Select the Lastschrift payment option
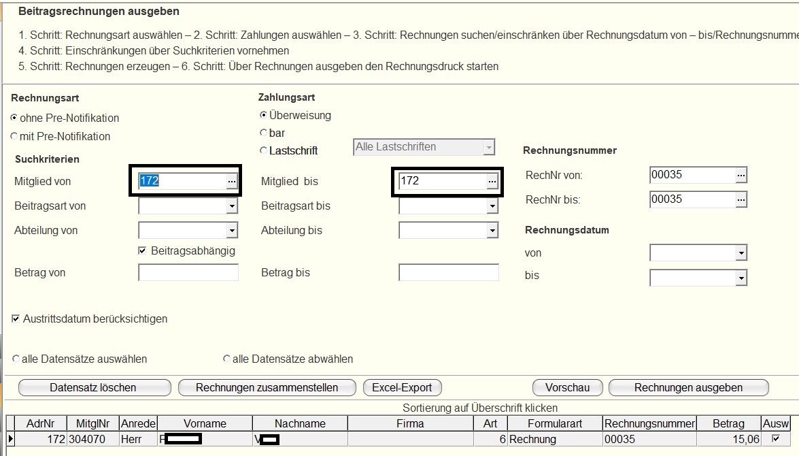The image size is (799, 456). point(264,150)
